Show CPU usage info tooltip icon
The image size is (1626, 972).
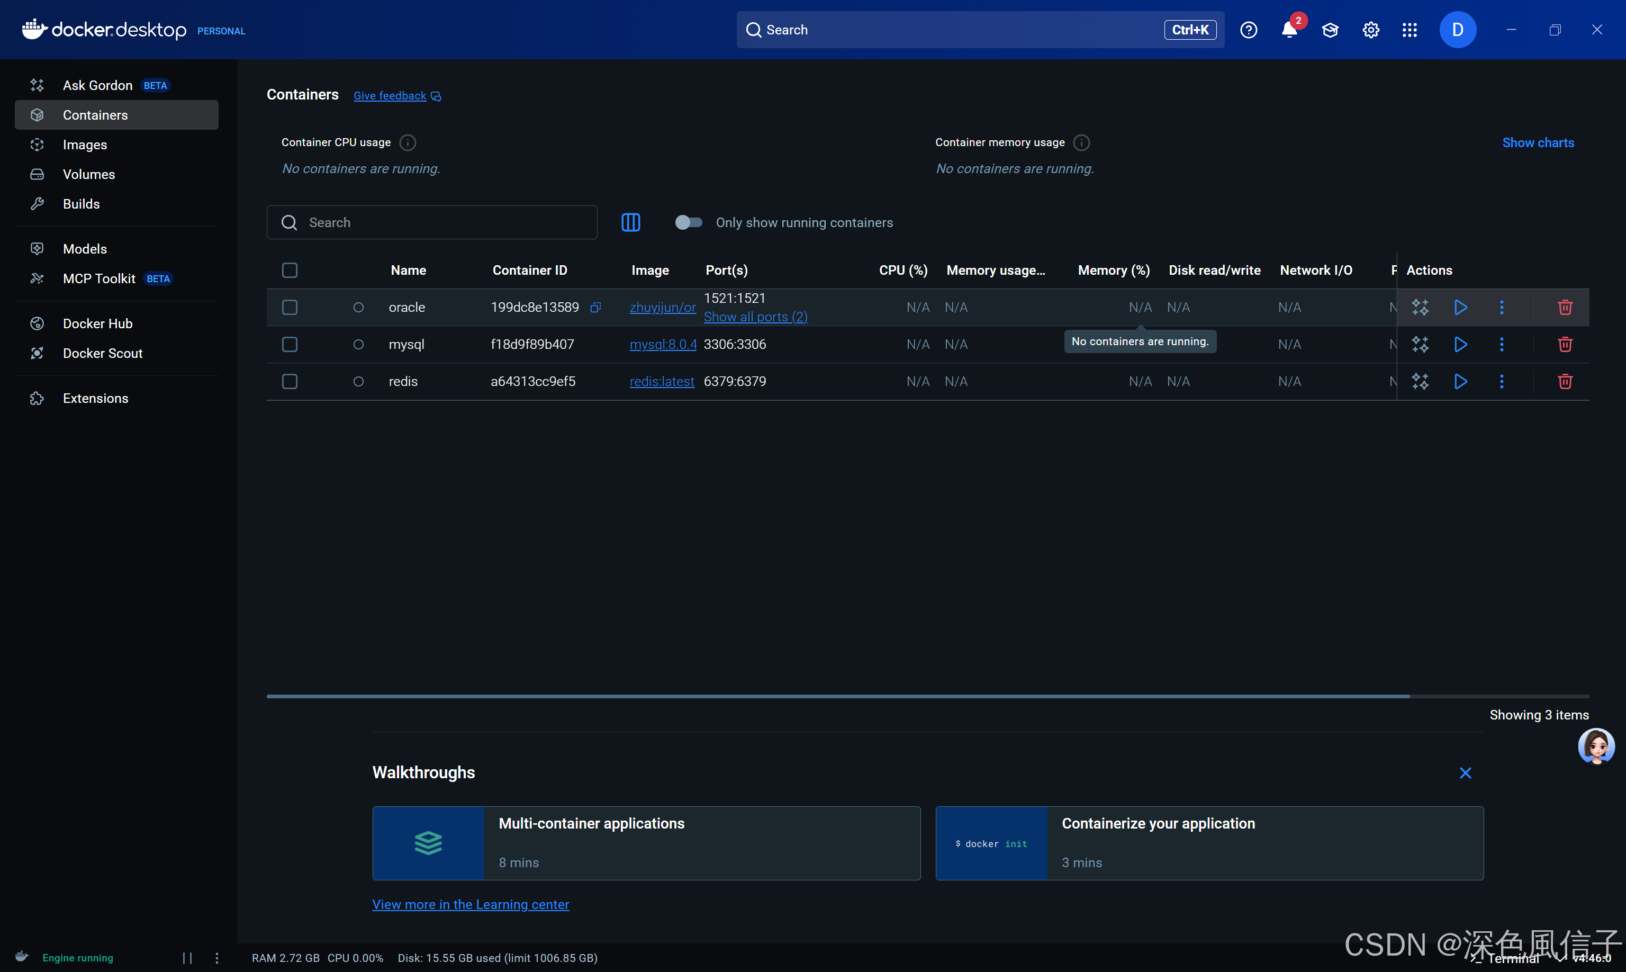(x=408, y=143)
